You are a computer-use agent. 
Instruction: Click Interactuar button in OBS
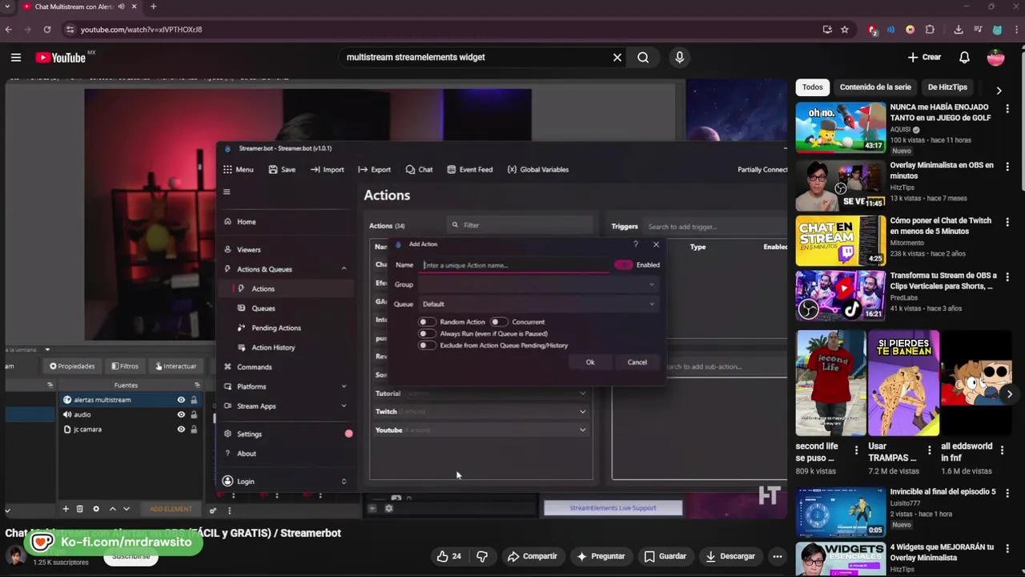[x=175, y=366]
